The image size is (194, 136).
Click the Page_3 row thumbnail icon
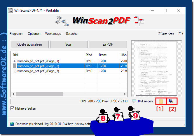[x=15, y=71]
